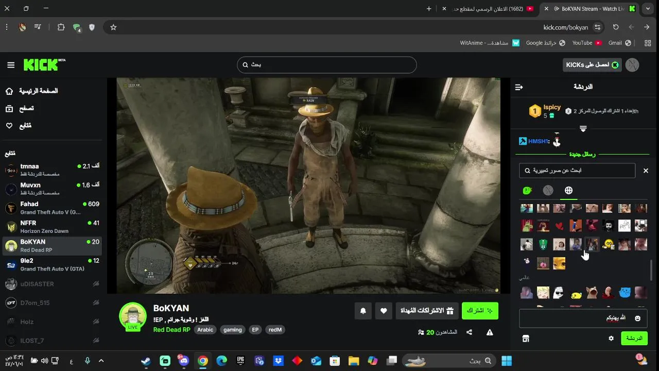Open the Extensions puzzle icon

pyautogui.click(x=61, y=27)
